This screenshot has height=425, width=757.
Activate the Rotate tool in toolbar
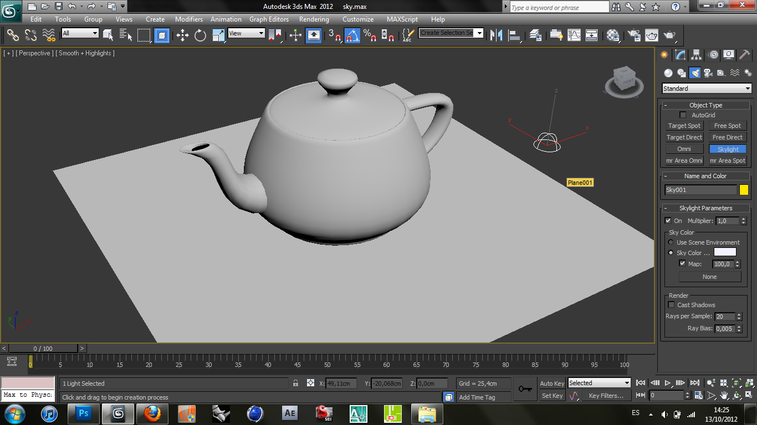pos(200,35)
